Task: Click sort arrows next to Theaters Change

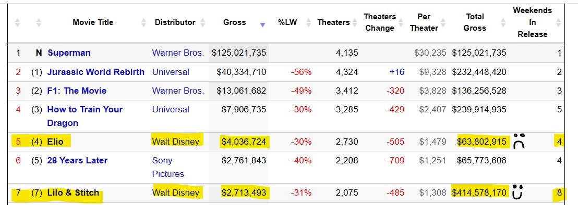Action: pyautogui.click(x=400, y=23)
